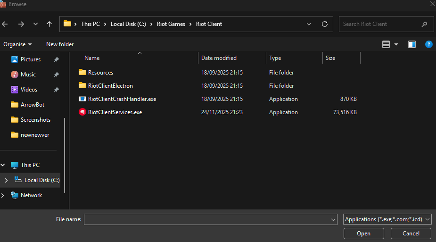Expand the address bar history dropdown
The height and width of the screenshot is (242, 436).
click(309, 24)
